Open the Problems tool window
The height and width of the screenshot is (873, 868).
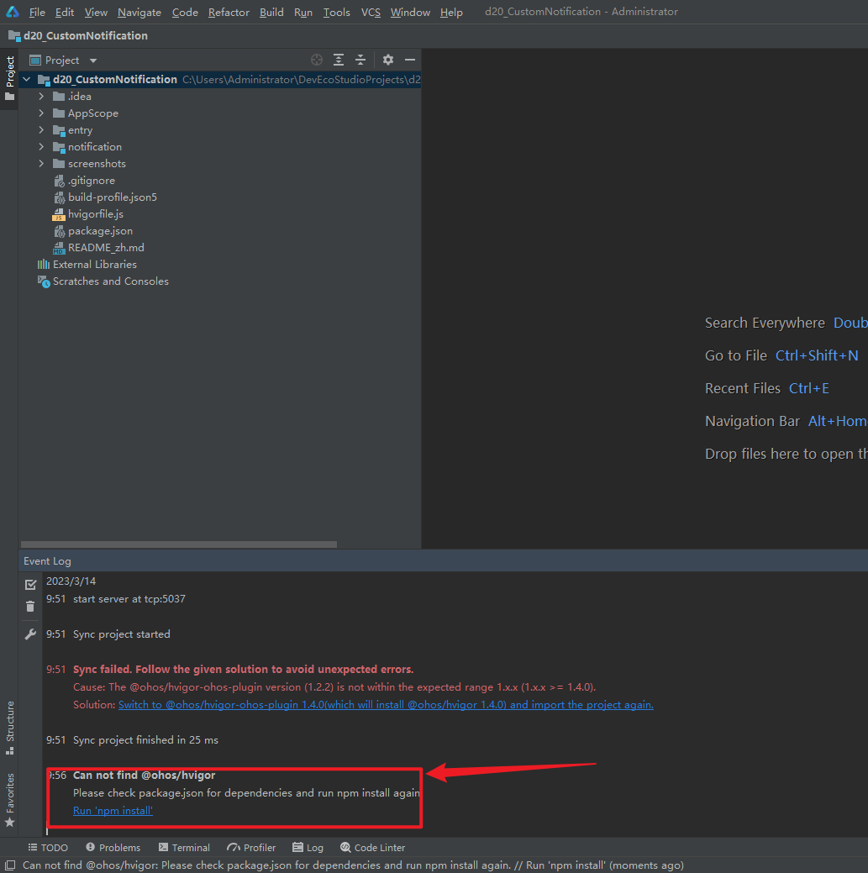coord(113,848)
